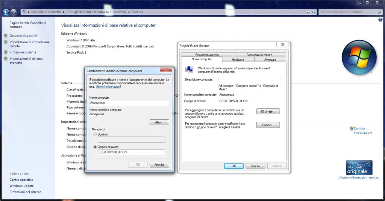Open Windows Update link
This screenshot has width=385, height=201.
coord(21,186)
